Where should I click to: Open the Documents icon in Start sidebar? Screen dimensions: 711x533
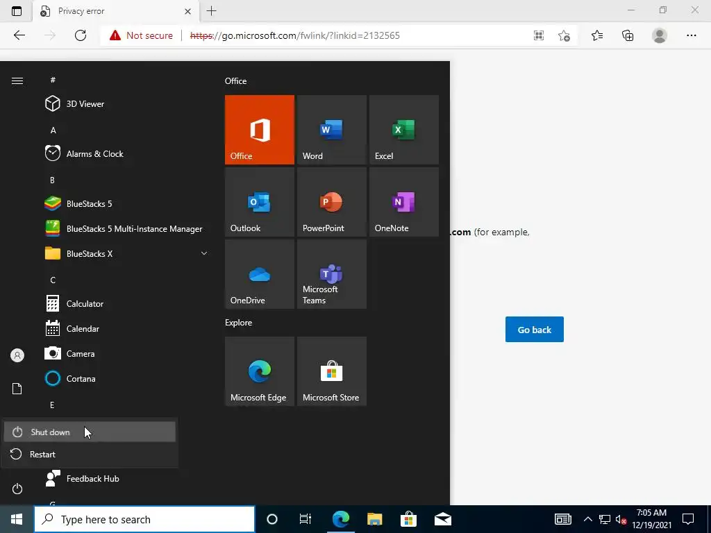[x=17, y=389]
